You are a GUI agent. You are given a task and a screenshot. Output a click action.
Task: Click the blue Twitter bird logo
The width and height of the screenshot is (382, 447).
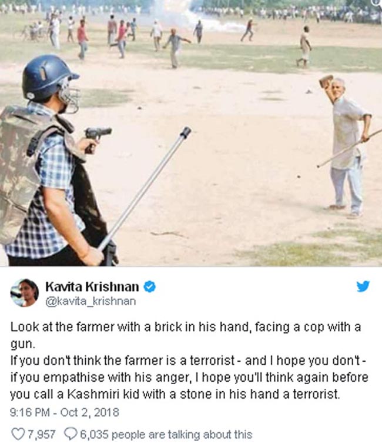(363, 286)
